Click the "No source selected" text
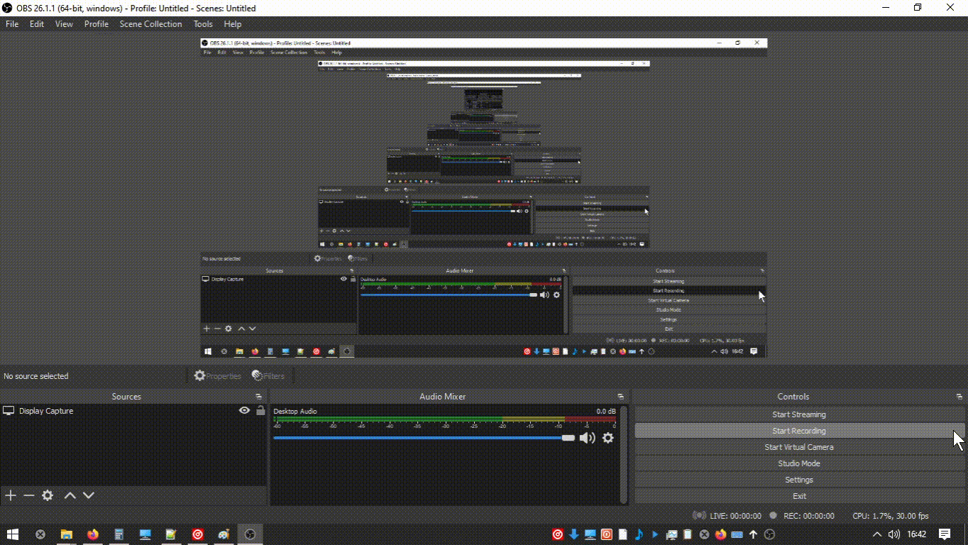The image size is (968, 545). (x=36, y=376)
